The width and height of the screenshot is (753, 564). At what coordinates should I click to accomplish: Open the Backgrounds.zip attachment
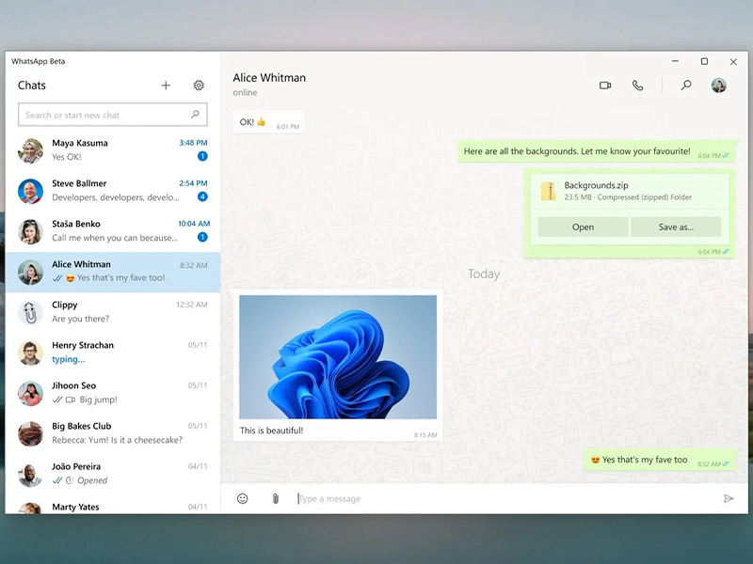(x=583, y=227)
